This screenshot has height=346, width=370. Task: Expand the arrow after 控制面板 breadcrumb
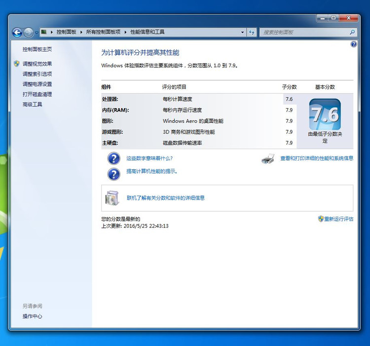point(81,32)
